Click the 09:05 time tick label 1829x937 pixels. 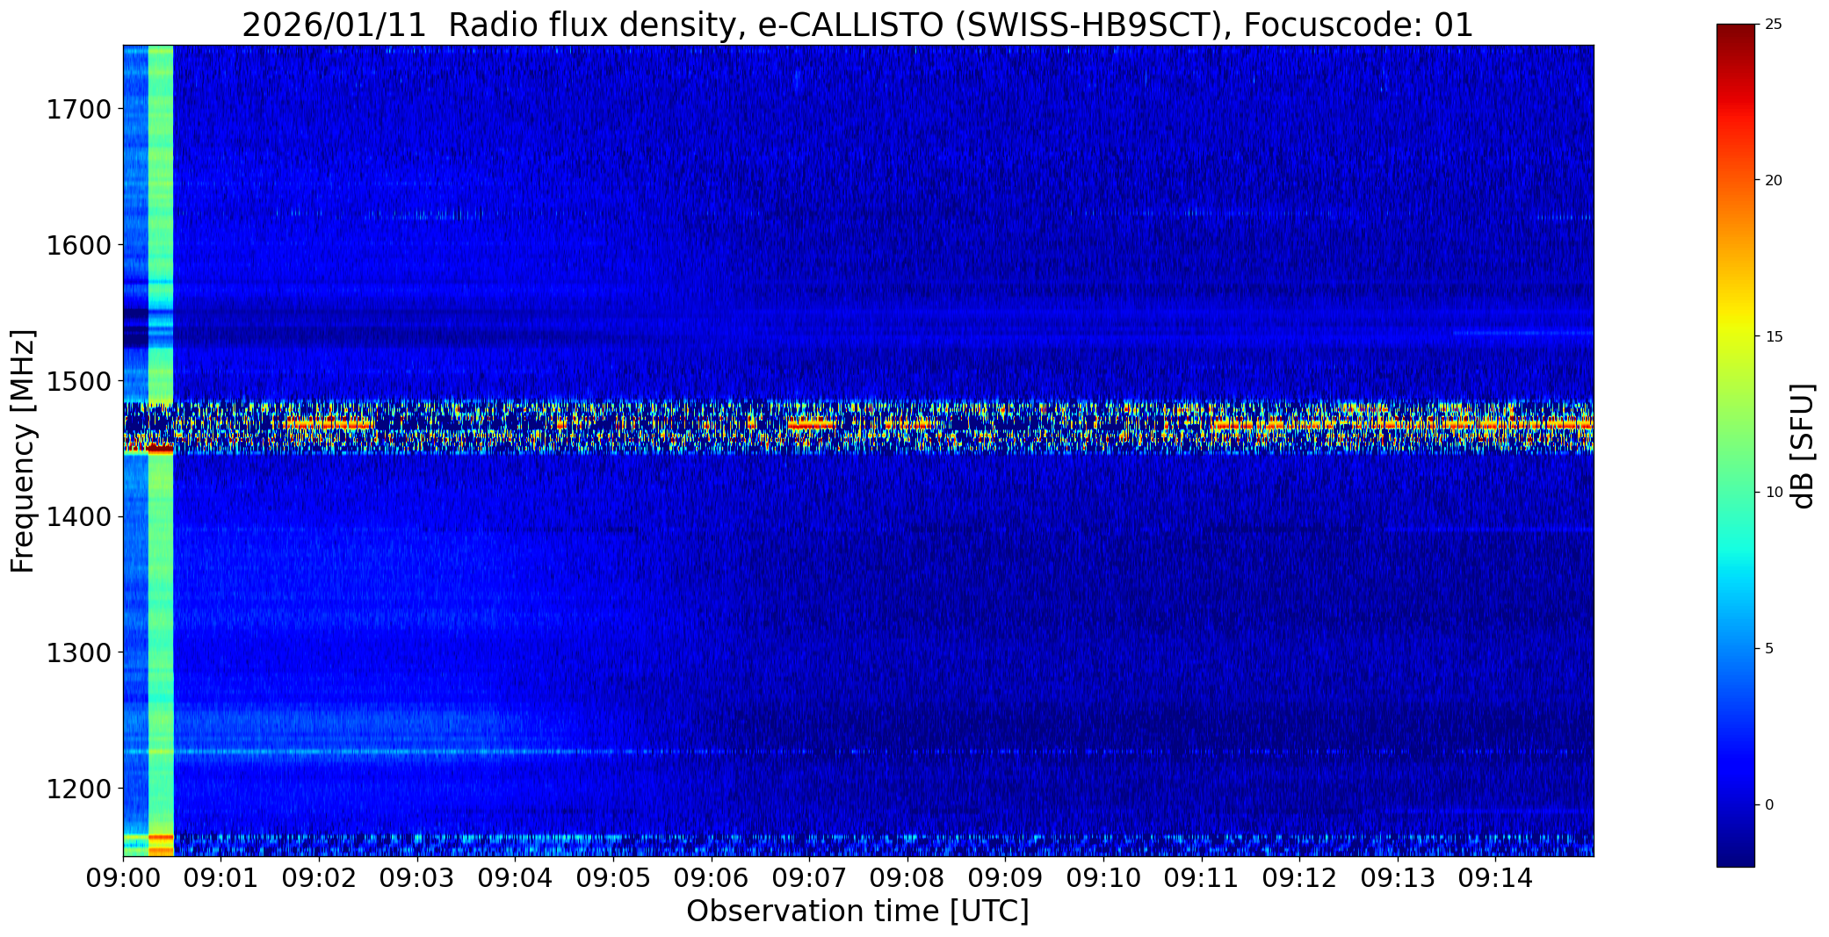click(x=613, y=878)
